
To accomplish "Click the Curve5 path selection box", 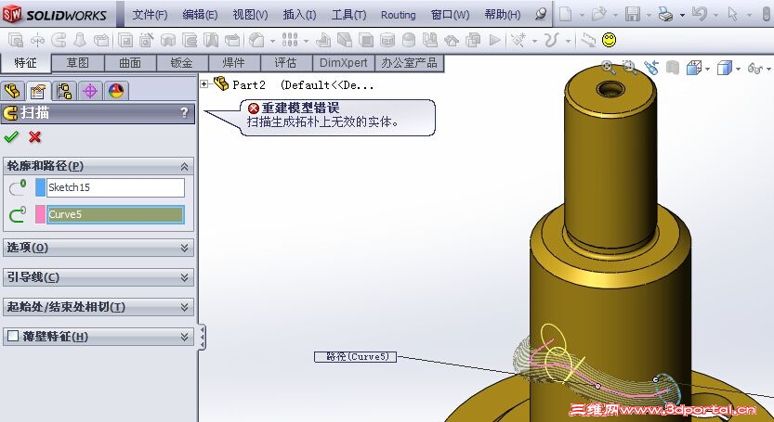I will pyautogui.click(x=115, y=214).
